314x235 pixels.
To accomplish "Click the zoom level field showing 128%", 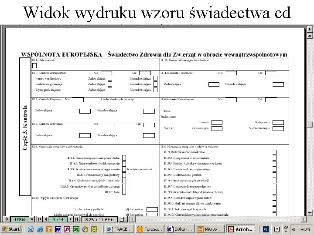I will pos(20,219).
